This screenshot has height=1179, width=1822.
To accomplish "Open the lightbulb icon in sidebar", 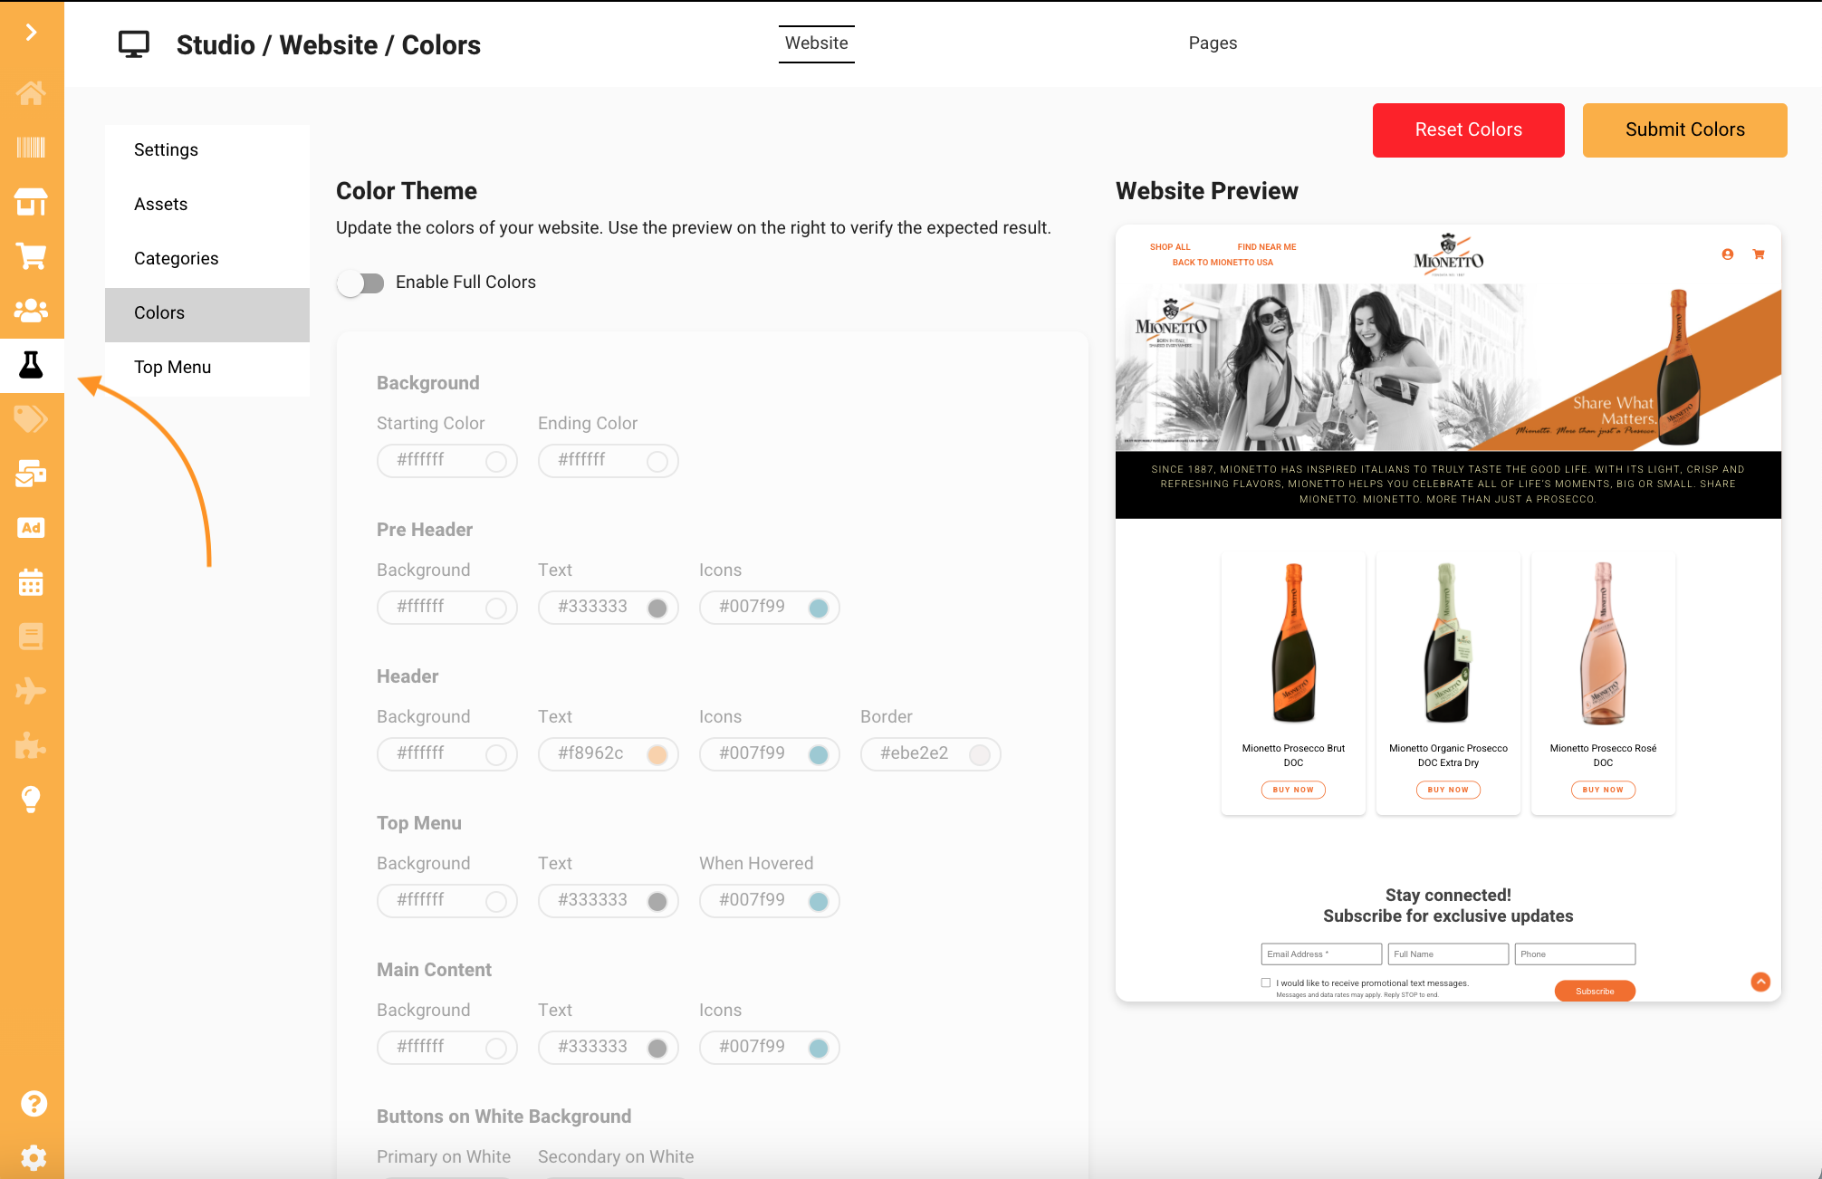I will [32, 800].
